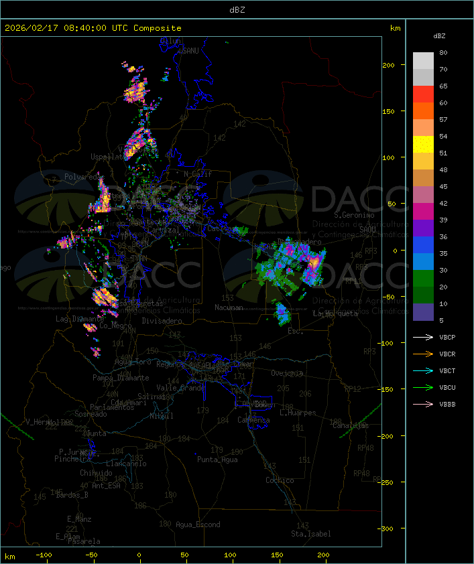Click the Punta_Agua map label
Viewport: 474px width, 564px height.
tap(217, 460)
